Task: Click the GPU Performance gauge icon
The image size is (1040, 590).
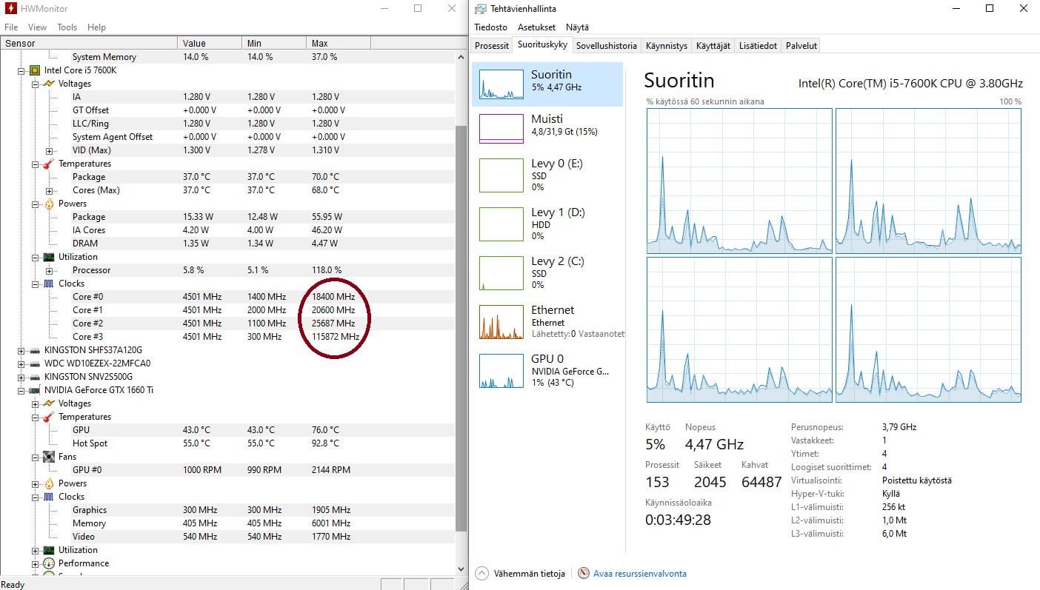Action: 48,563
